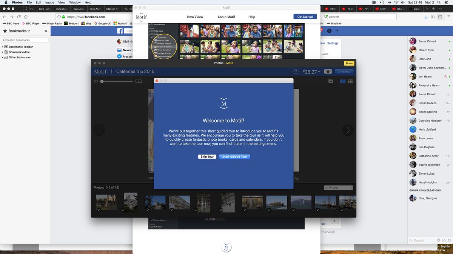Click the small single-page zoom icon
This screenshot has height=254, width=453.
coord(96,81)
